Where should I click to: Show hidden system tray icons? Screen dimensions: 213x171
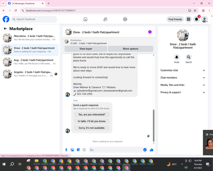[x=182, y=164]
